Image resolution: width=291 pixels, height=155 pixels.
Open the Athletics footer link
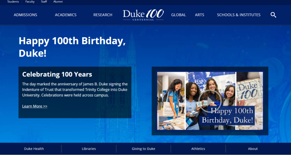pyautogui.click(x=198, y=149)
